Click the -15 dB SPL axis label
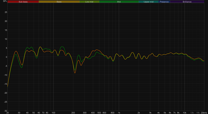Viewport: 208px width, 114px height. pyautogui.click(x=5, y=84)
